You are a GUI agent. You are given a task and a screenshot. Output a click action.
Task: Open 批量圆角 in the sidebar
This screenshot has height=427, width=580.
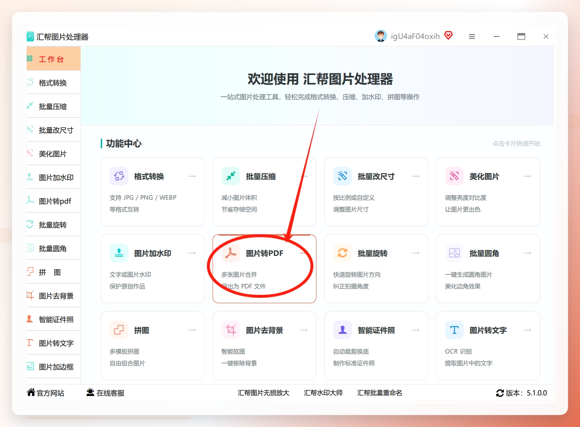pyautogui.click(x=54, y=248)
